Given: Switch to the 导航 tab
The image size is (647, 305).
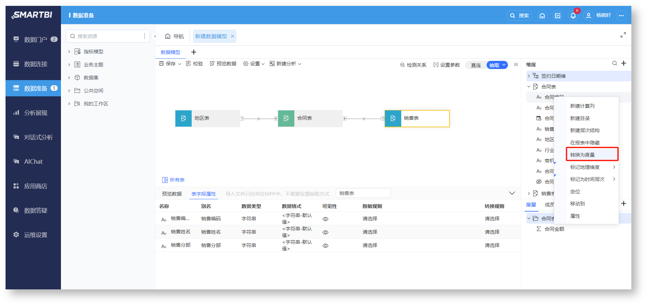Looking at the screenshot, I should coord(174,36).
